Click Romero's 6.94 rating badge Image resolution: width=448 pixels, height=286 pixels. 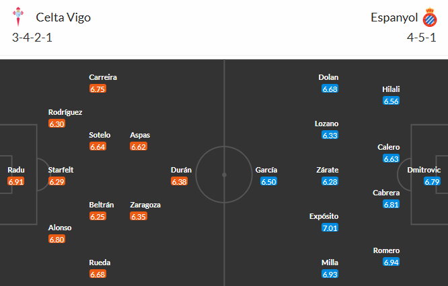pos(391,262)
